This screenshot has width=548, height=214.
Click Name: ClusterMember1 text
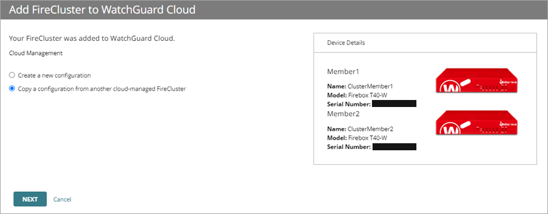point(360,86)
